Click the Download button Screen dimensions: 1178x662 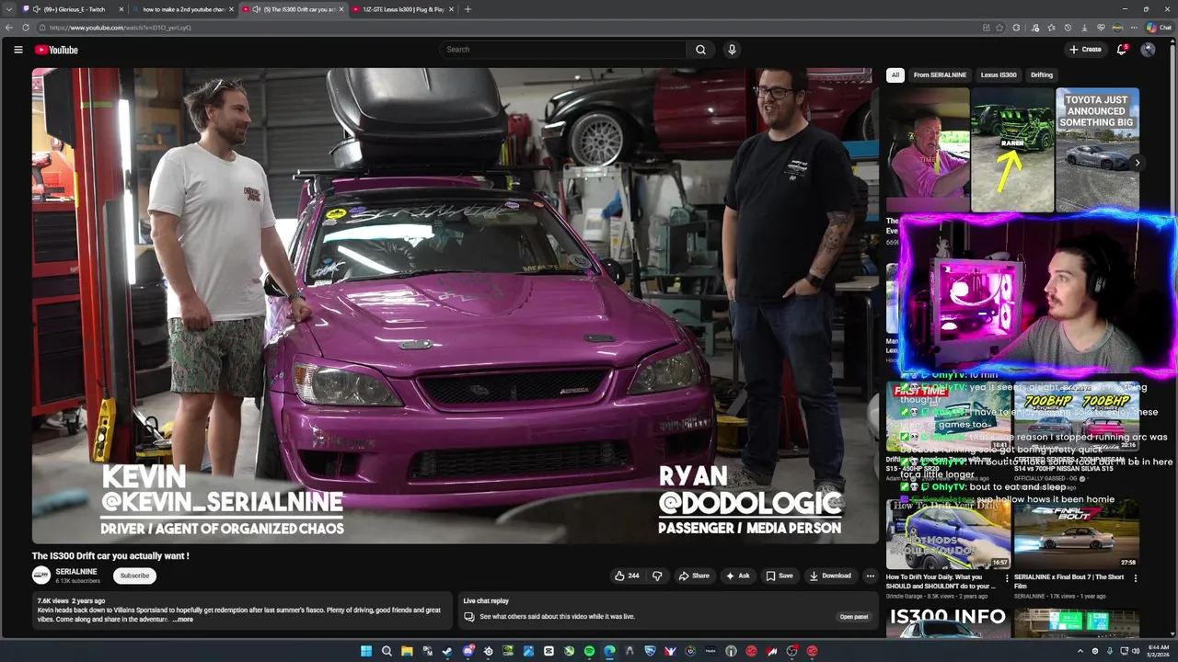tap(830, 576)
